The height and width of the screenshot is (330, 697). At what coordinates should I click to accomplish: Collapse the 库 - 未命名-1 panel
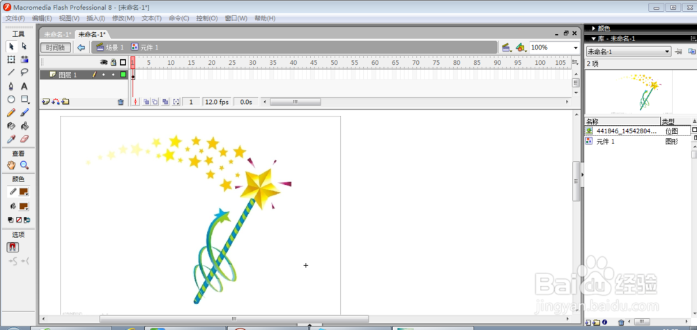(593, 38)
